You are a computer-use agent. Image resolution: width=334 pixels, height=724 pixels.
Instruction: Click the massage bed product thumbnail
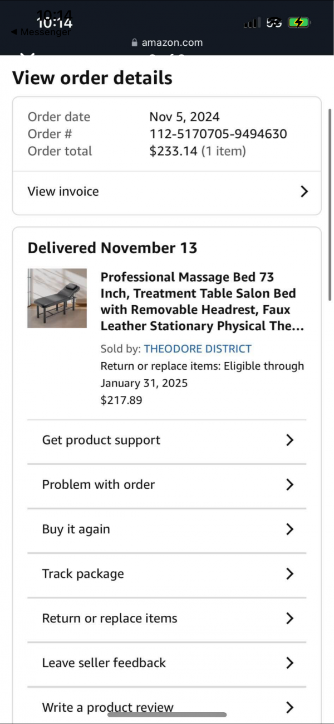tap(57, 298)
